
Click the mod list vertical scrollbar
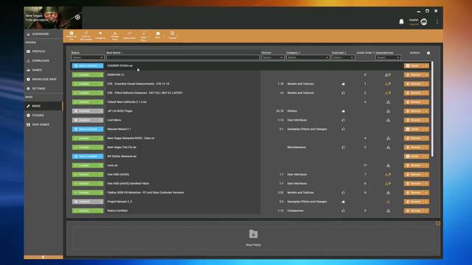433,109
